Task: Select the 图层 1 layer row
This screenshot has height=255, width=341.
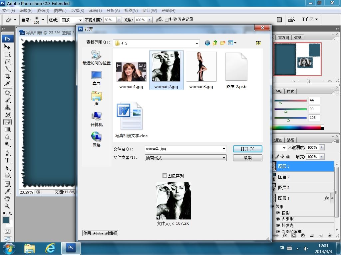Action: point(303,198)
